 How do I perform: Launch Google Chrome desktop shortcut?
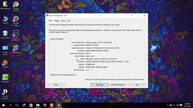16,6
